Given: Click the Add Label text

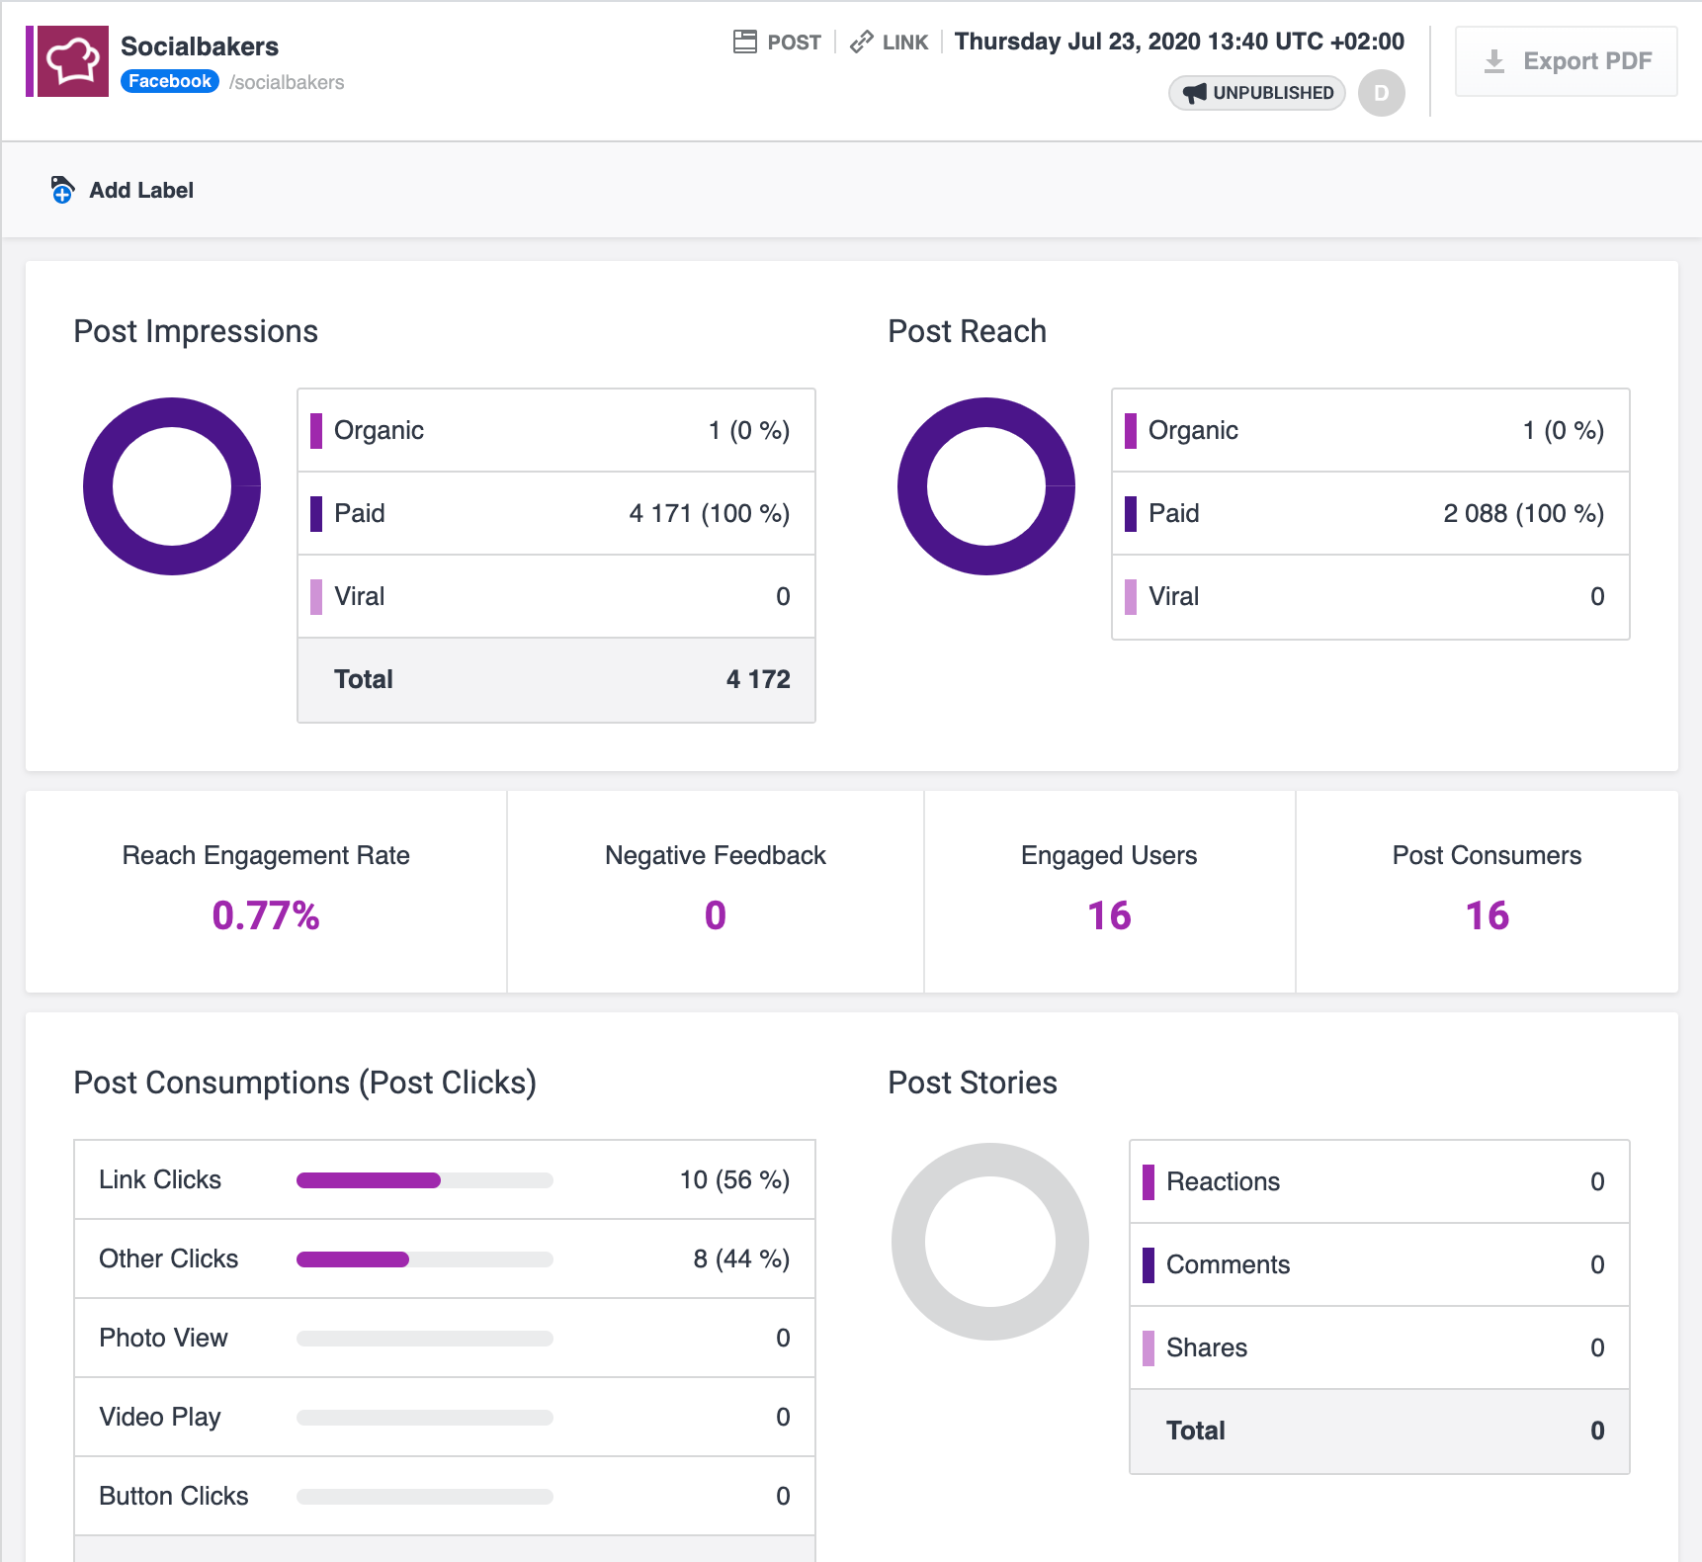Looking at the screenshot, I should (141, 190).
